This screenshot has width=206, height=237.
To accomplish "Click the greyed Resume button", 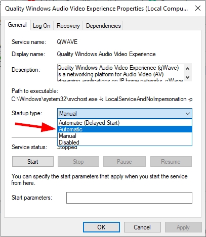I will [171, 162].
